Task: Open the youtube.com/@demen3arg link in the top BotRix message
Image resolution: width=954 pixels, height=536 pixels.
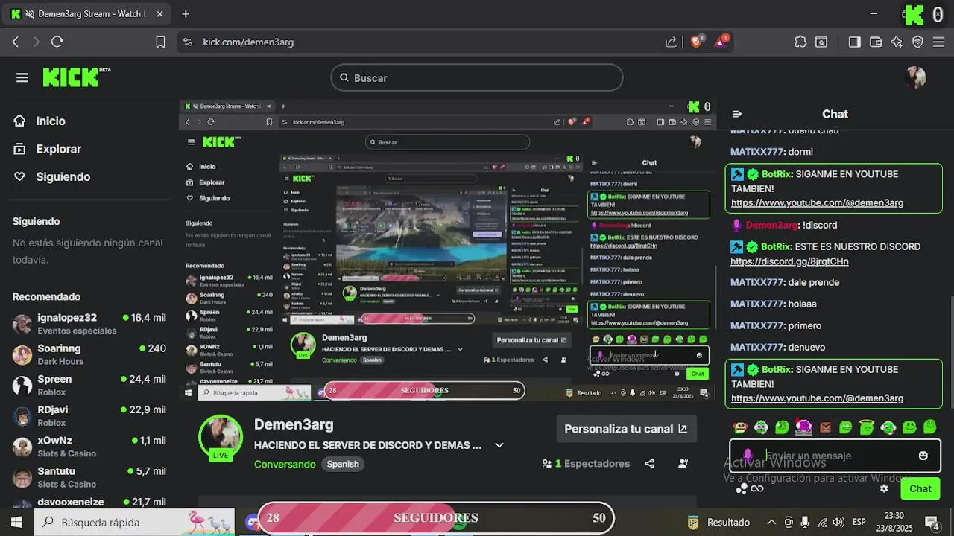Action: click(x=817, y=202)
